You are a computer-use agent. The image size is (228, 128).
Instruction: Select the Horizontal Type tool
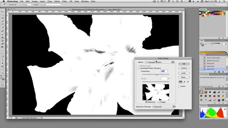pos(2,60)
